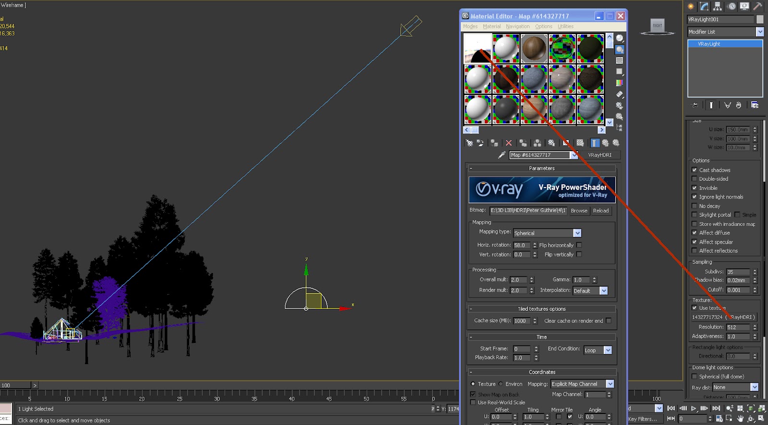Screen dimensions: 768x425
Task: Open the Create command panel tab
Action: [x=691, y=6]
